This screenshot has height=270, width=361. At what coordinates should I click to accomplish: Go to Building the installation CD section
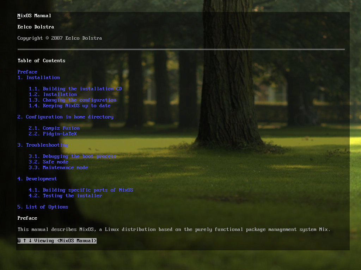(x=75, y=89)
